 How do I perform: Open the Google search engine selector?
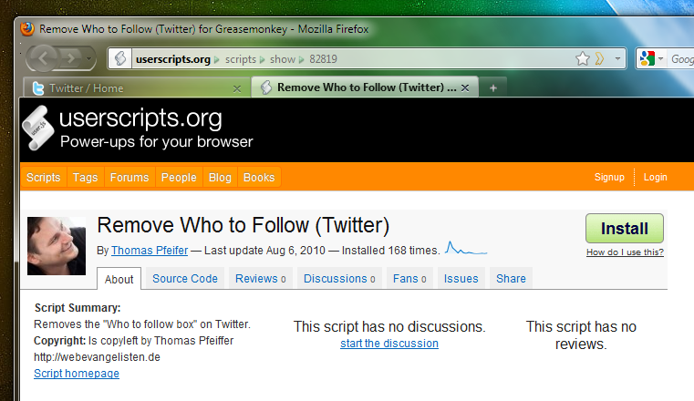(x=651, y=58)
